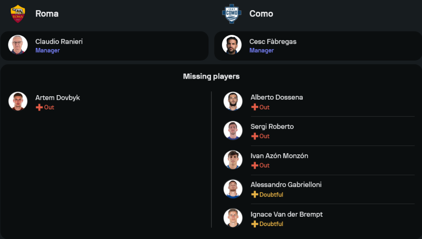Open Ignace Van der Brempt player name
The height and width of the screenshot is (239, 422).
pyautogui.click(x=287, y=214)
